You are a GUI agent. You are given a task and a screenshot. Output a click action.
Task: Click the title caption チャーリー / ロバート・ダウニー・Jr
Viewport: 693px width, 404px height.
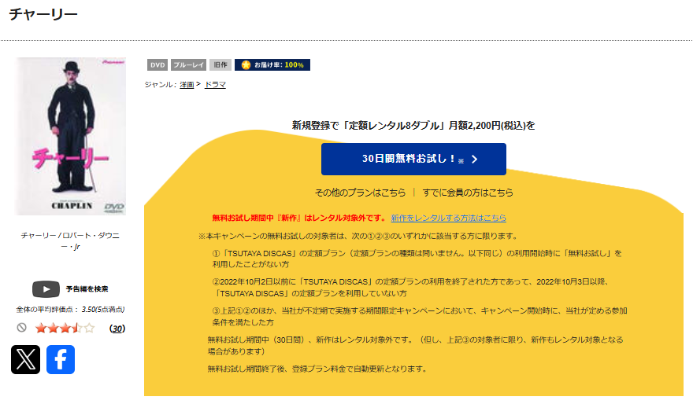[x=71, y=241]
